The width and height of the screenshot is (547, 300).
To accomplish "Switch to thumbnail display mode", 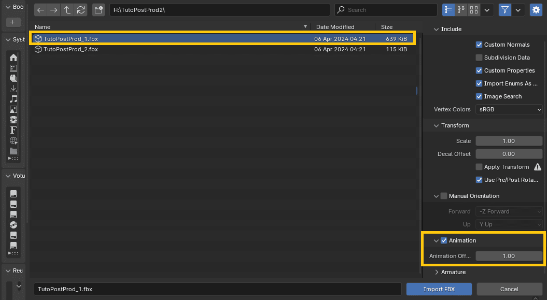I will pyautogui.click(x=474, y=10).
